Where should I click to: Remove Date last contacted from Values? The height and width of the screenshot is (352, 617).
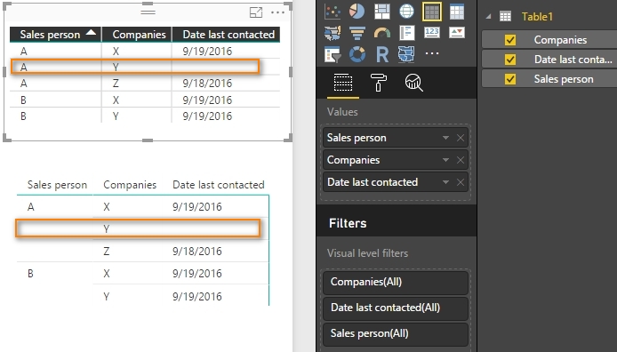tap(461, 182)
